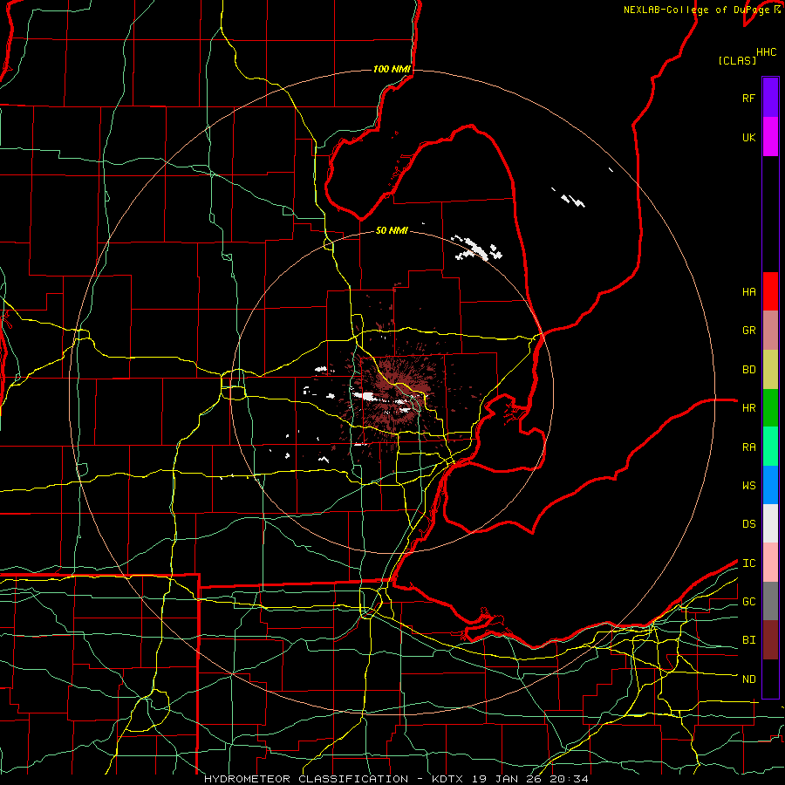Click the GR legend color swatch

770,331
